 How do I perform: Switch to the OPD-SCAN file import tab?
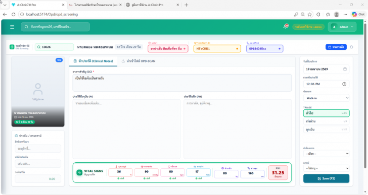tap(139, 61)
